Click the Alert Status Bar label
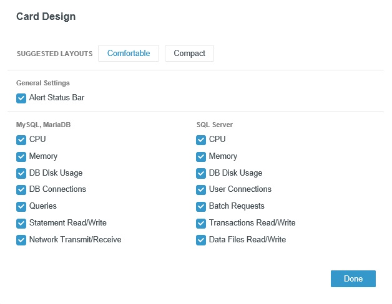Screen dimensions: 392x304 point(57,97)
